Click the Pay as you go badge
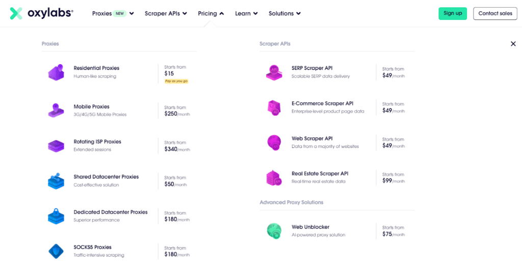The height and width of the screenshot is (267, 522). [176, 81]
